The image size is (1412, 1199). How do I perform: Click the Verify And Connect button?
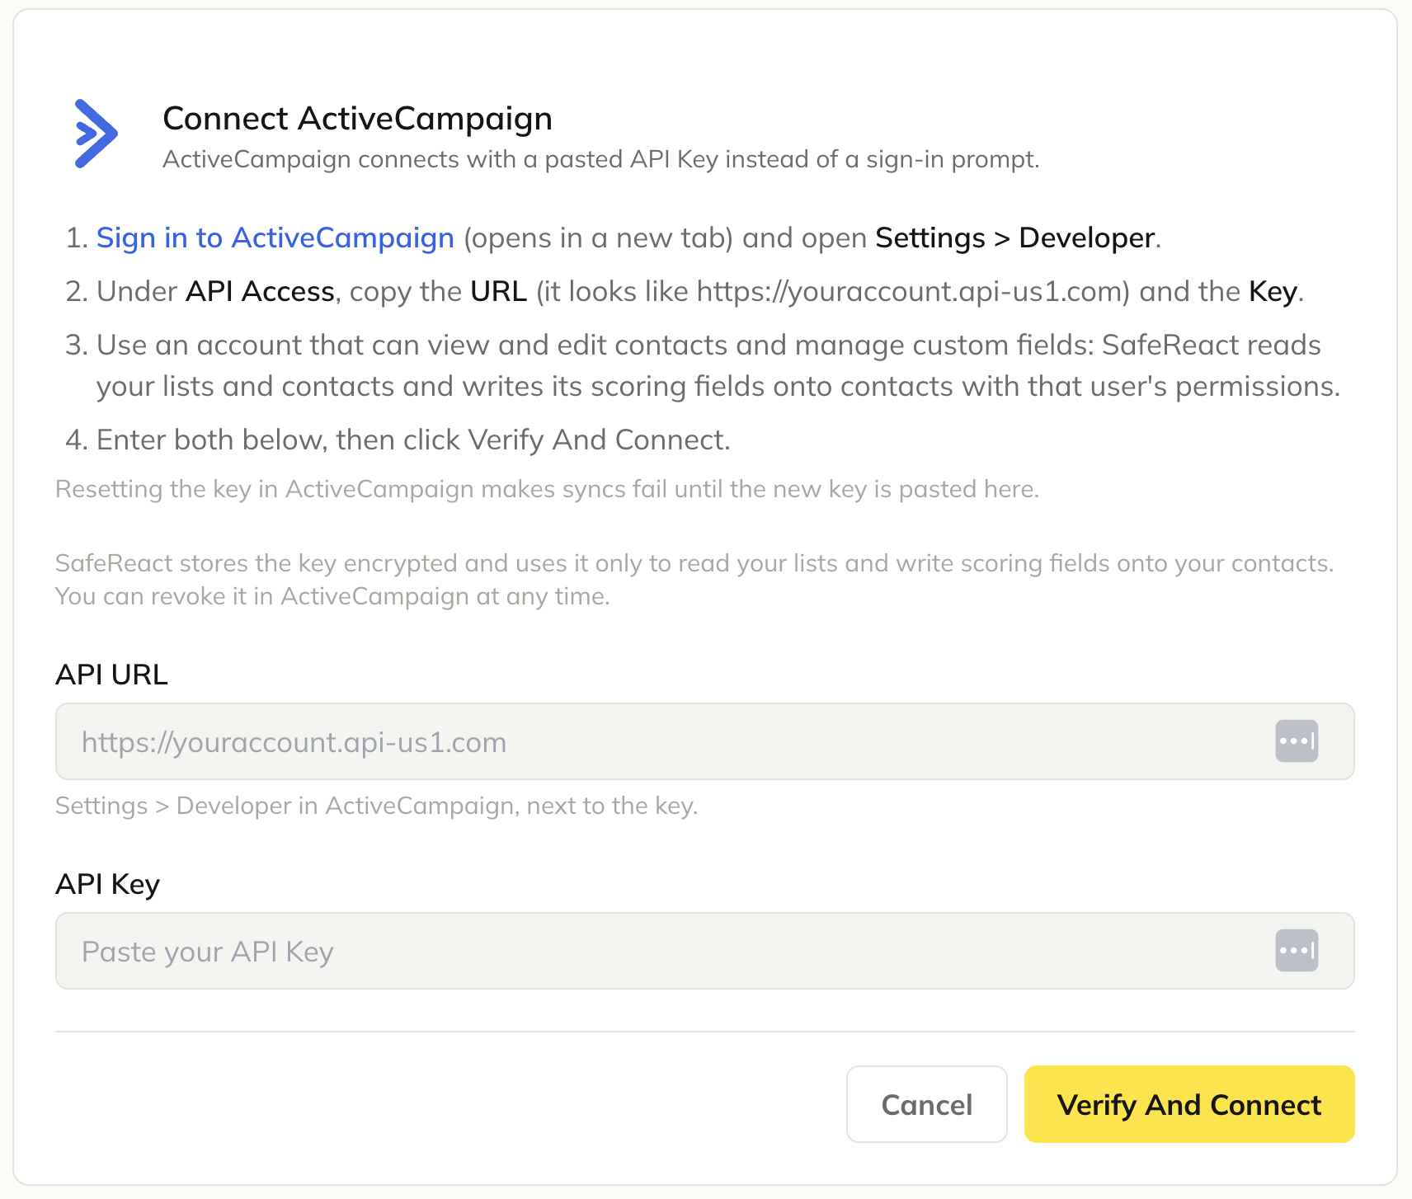1189,1104
